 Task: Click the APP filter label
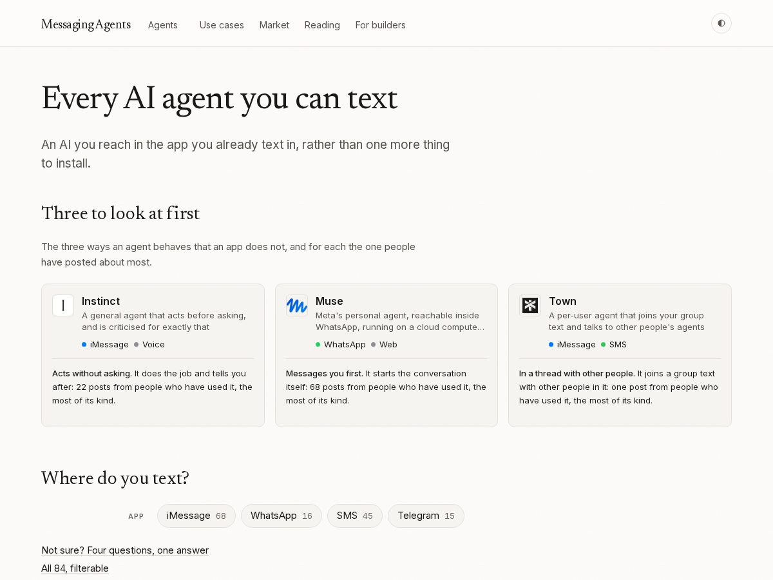136,516
